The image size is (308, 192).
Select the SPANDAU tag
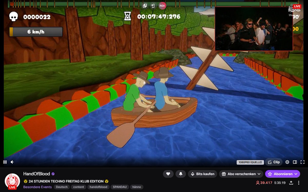click(x=120, y=187)
